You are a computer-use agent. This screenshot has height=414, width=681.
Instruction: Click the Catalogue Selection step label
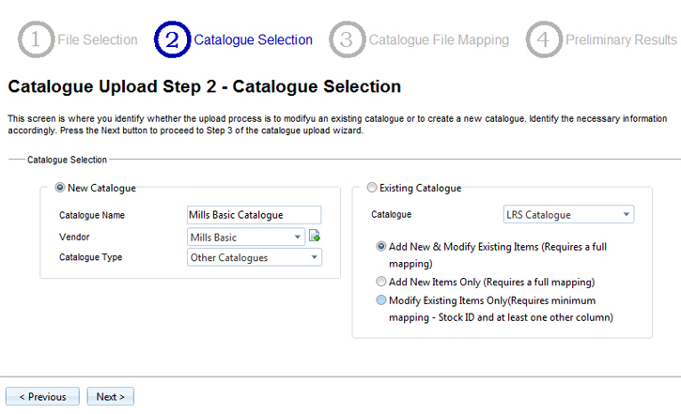point(253,40)
